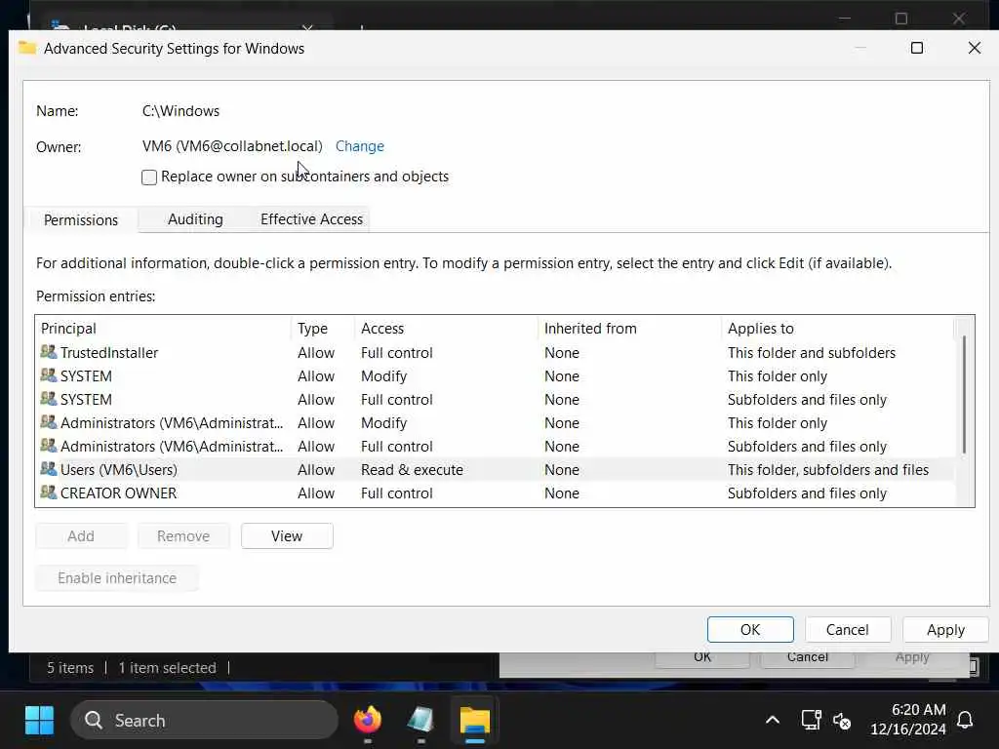Click the permission entries vertical scrollbar

pos(964,395)
